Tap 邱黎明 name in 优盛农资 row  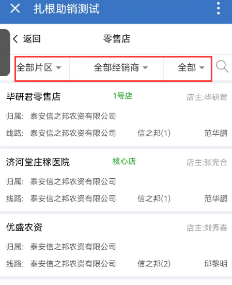click(x=215, y=264)
